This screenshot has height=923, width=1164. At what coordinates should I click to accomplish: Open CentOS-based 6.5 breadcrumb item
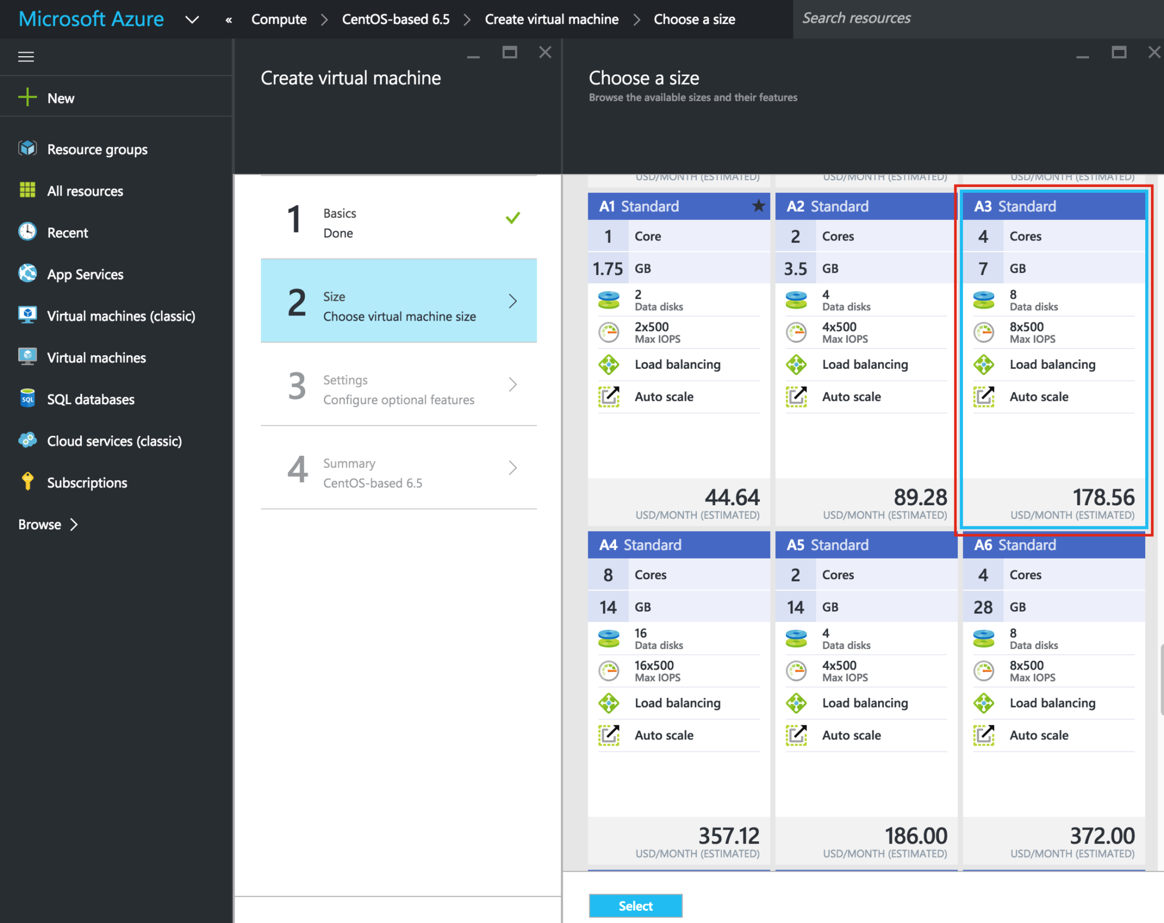(x=396, y=19)
